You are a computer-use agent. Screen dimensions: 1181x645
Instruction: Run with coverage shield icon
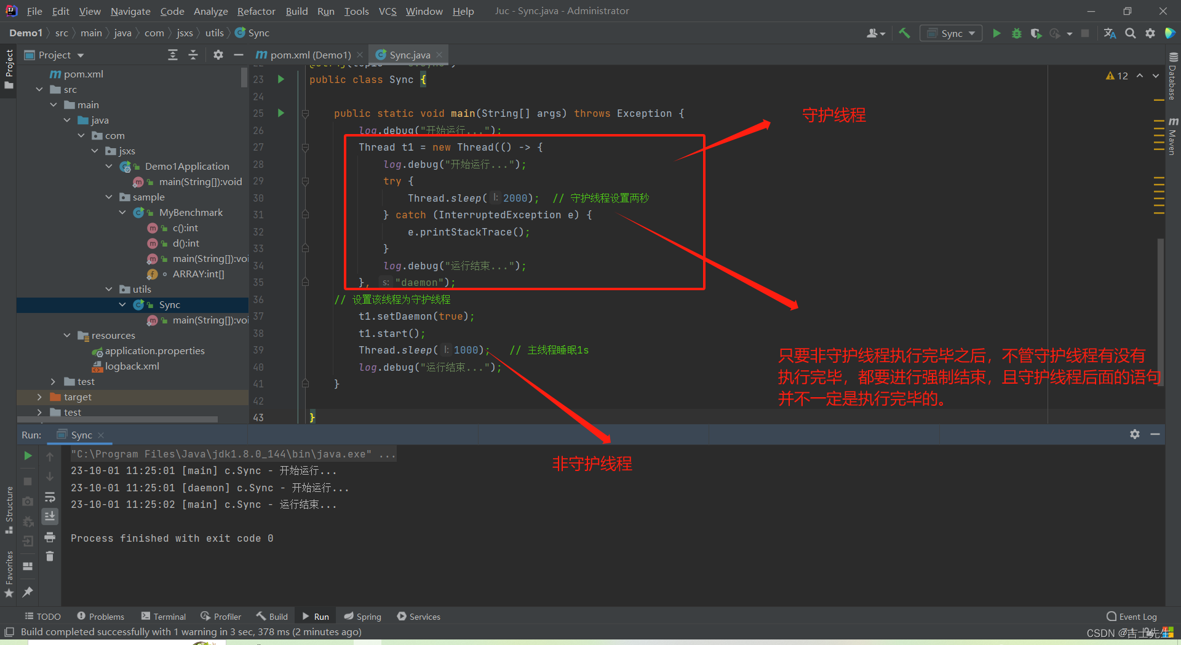pyautogui.click(x=1036, y=33)
